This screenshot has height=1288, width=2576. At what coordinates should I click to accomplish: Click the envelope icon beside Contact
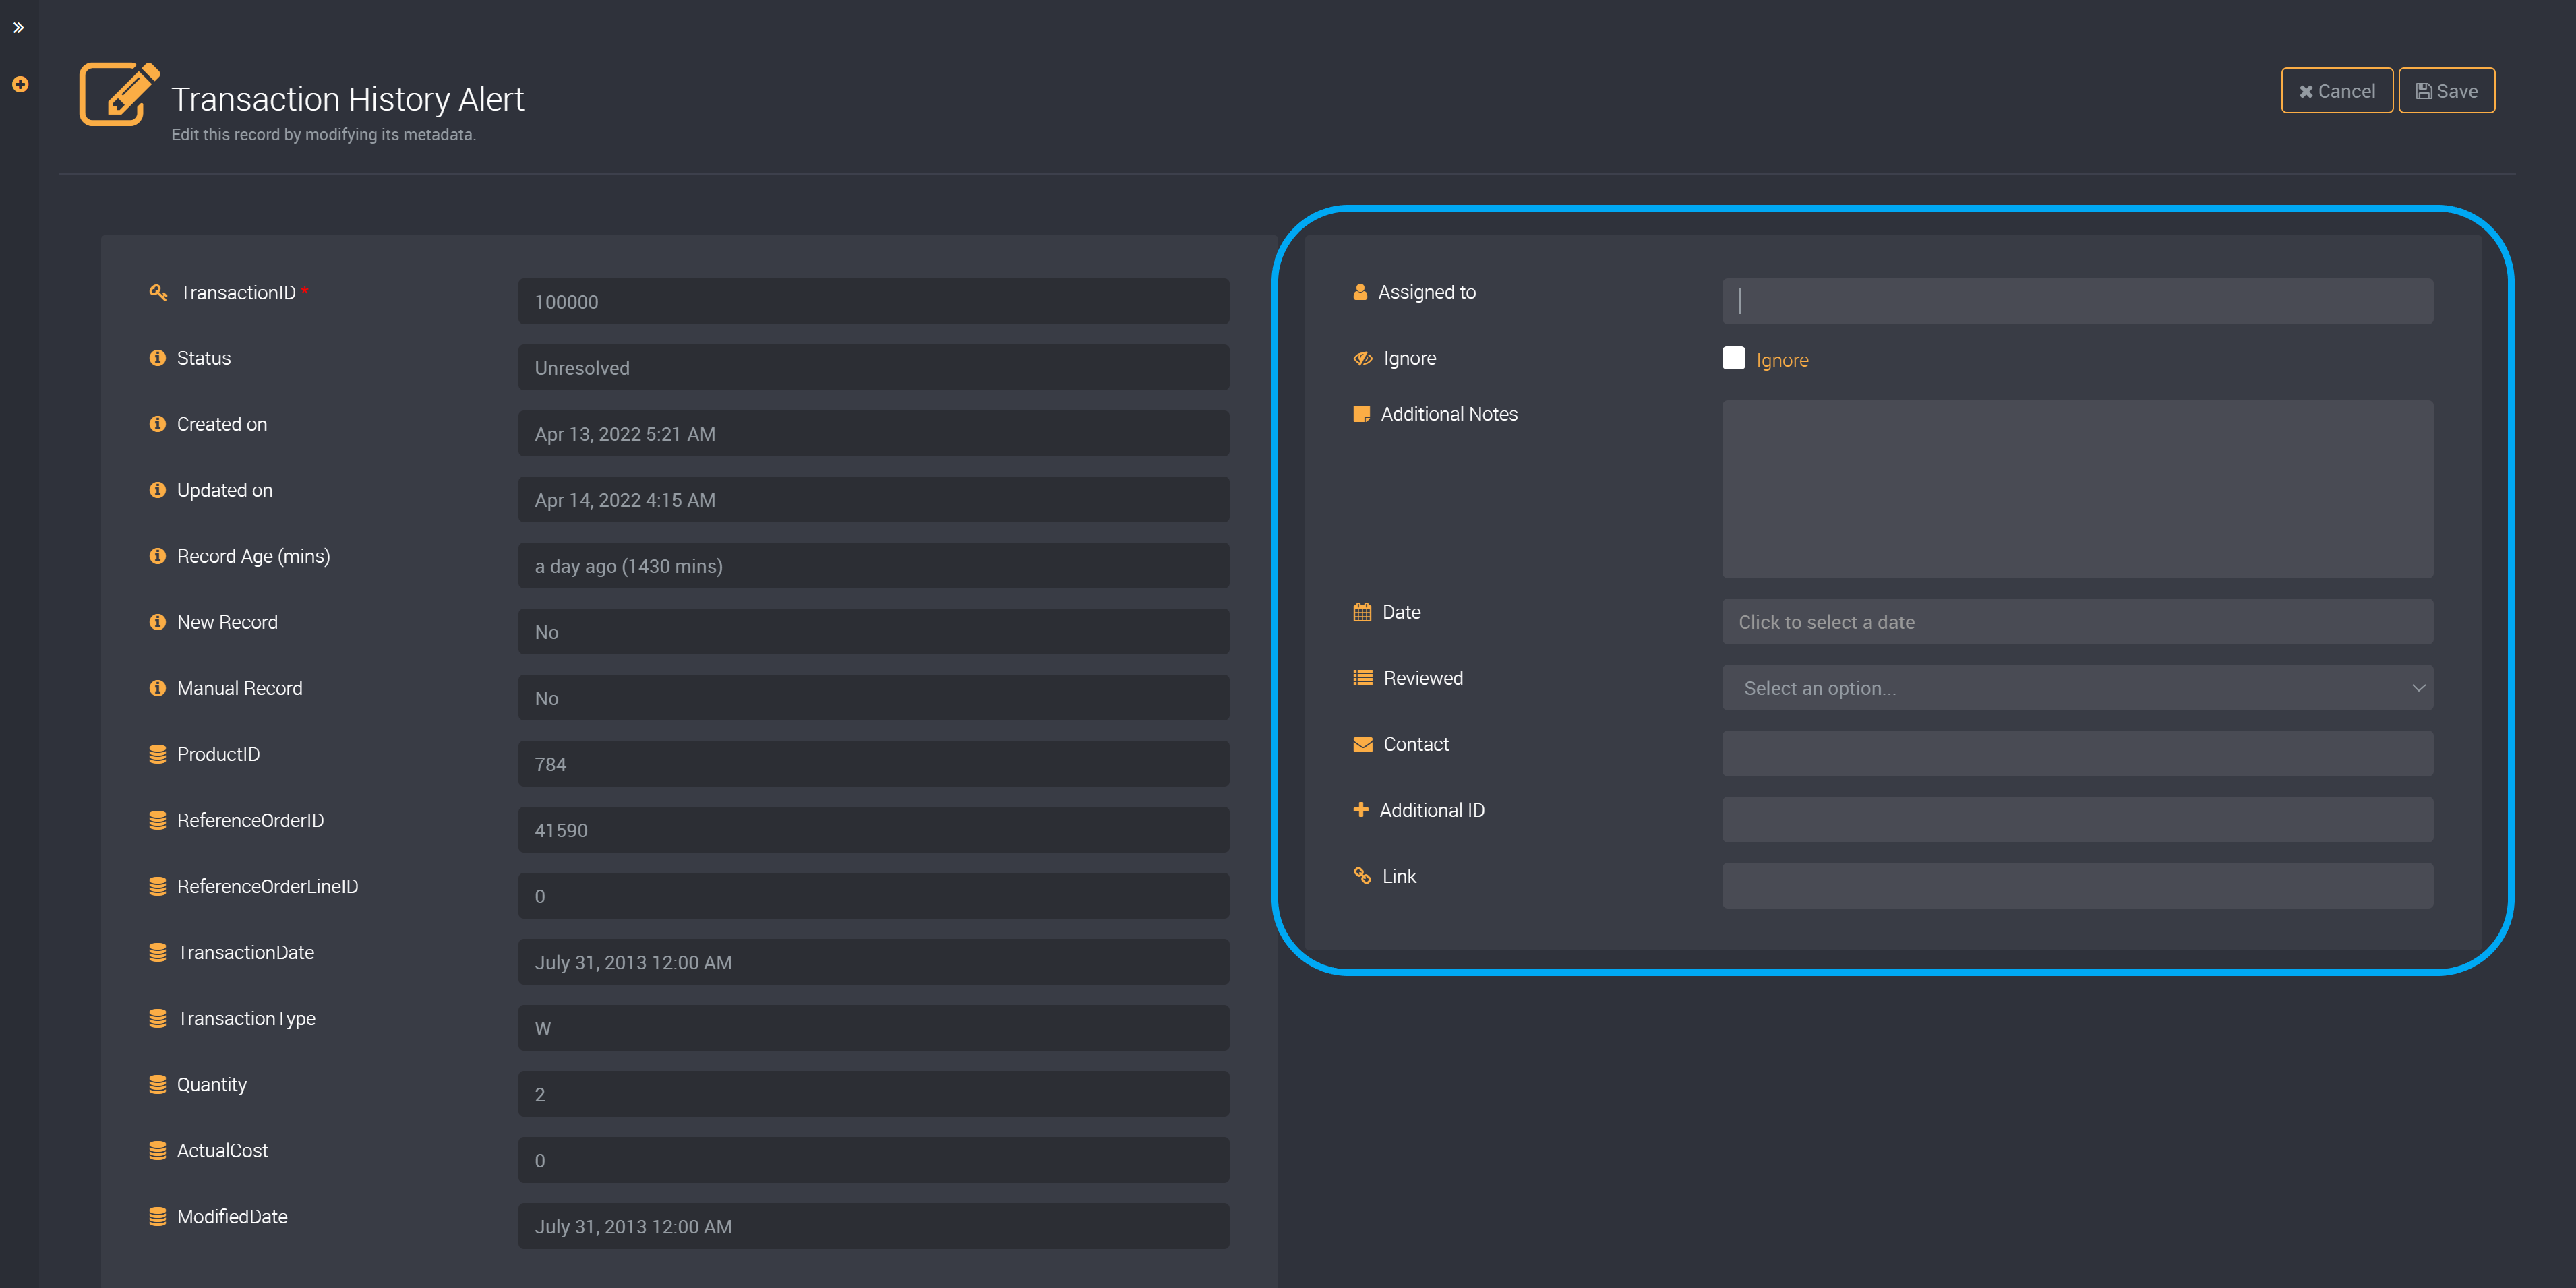pyautogui.click(x=1362, y=744)
